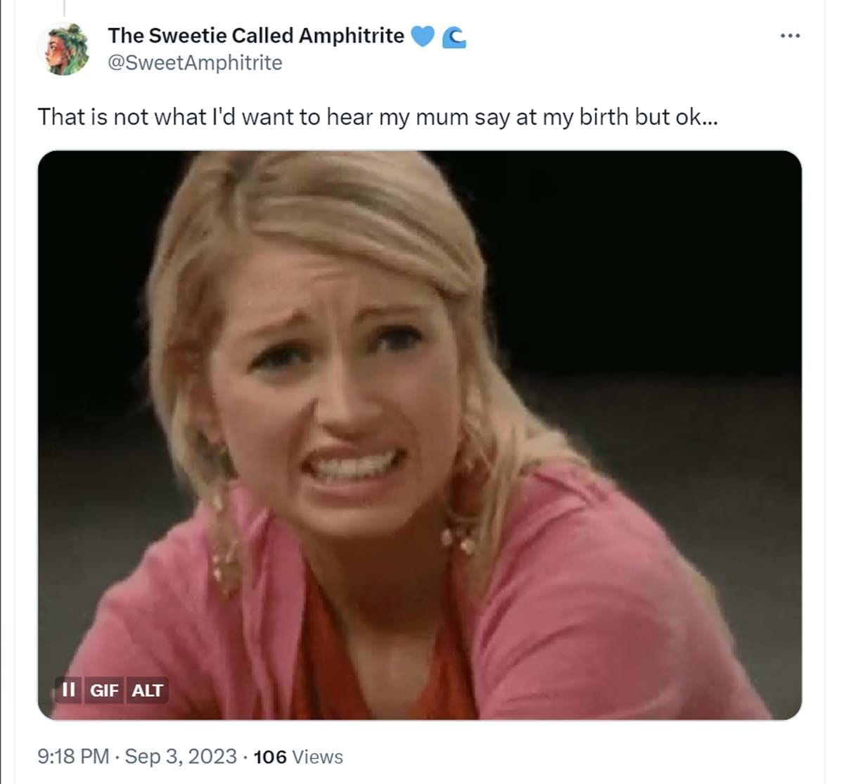View the 106 Views count details
The image size is (844, 784).
[298, 757]
